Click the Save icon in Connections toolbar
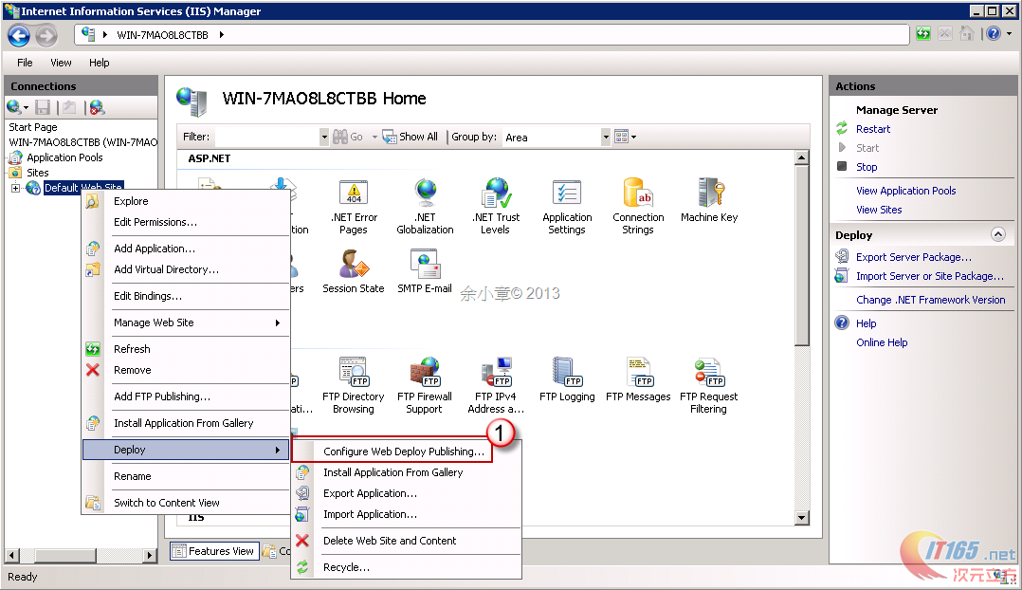The image size is (1022, 590). (43, 107)
